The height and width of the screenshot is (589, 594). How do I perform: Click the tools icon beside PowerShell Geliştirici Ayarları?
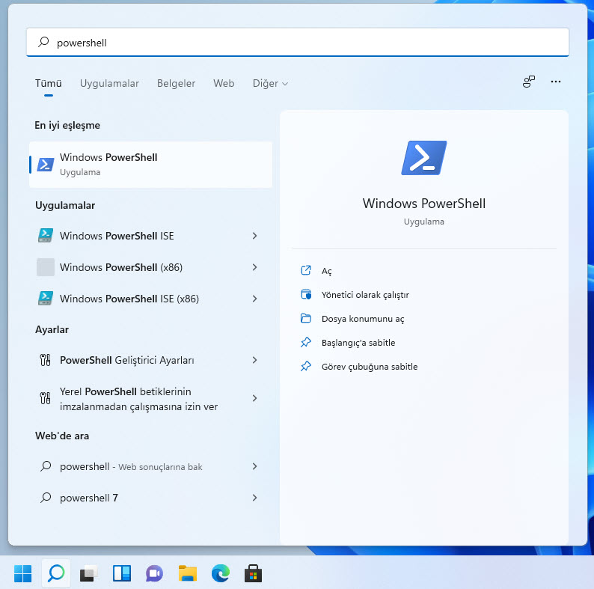[x=45, y=360]
